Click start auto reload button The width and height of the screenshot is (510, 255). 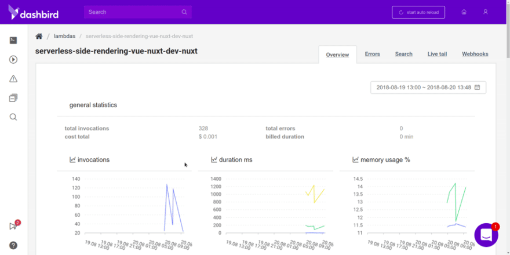point(418,12)
